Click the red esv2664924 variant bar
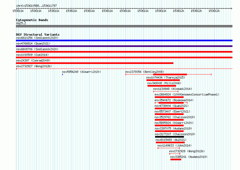240x170 pixels. [169, 97]
